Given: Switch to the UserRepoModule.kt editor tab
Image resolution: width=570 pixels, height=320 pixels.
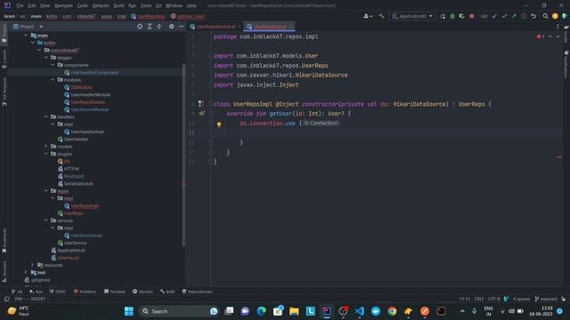Looking at the screenshot, I should [x=216, y=27].
